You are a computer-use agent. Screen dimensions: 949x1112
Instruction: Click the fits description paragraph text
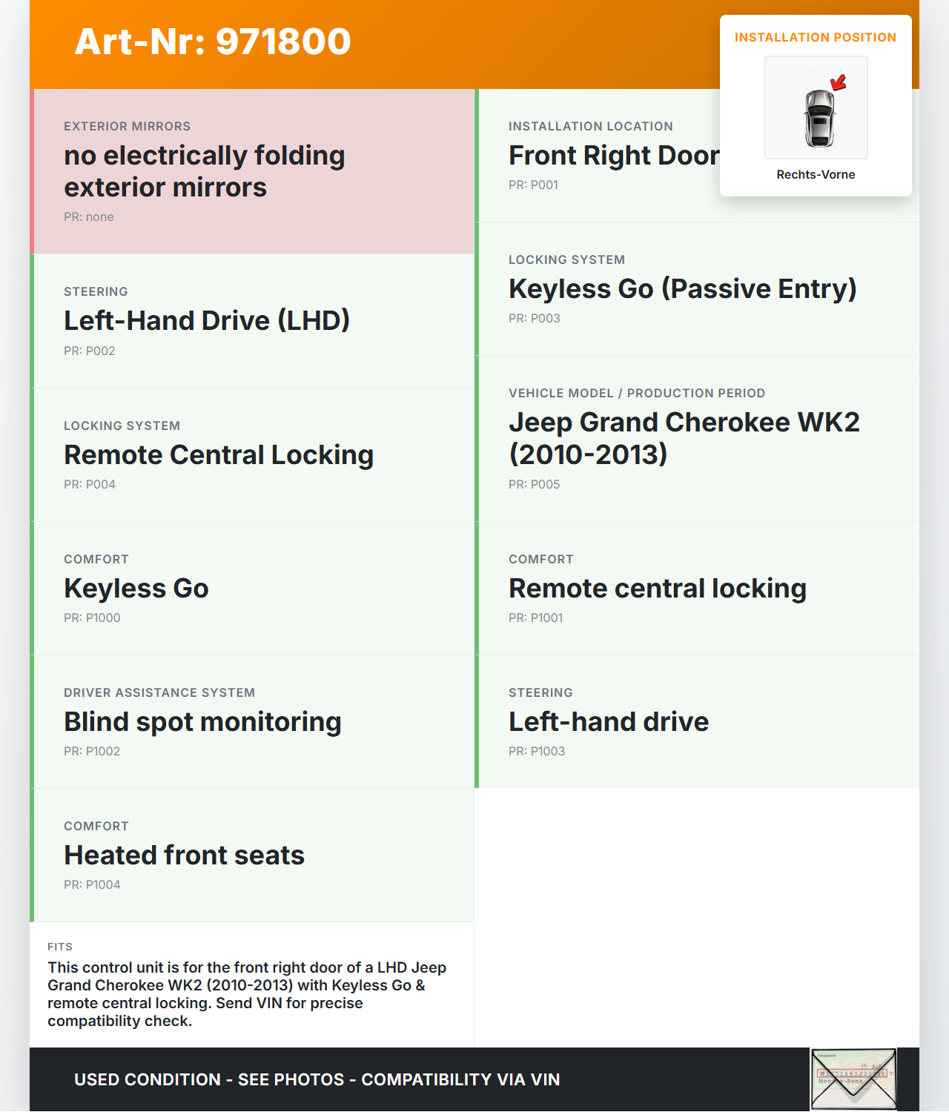click(x=247, y=994)
